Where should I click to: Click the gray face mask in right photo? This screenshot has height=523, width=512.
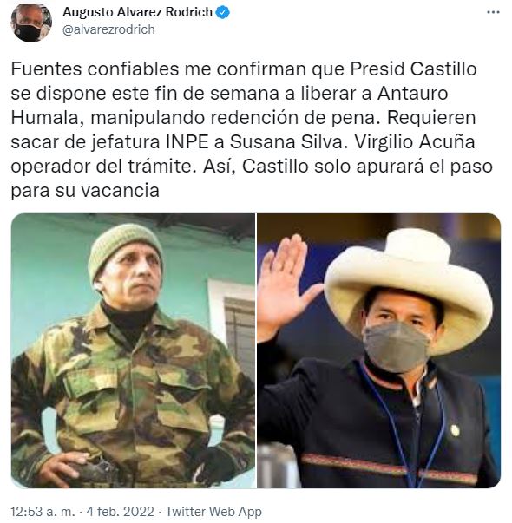point(396,346)
